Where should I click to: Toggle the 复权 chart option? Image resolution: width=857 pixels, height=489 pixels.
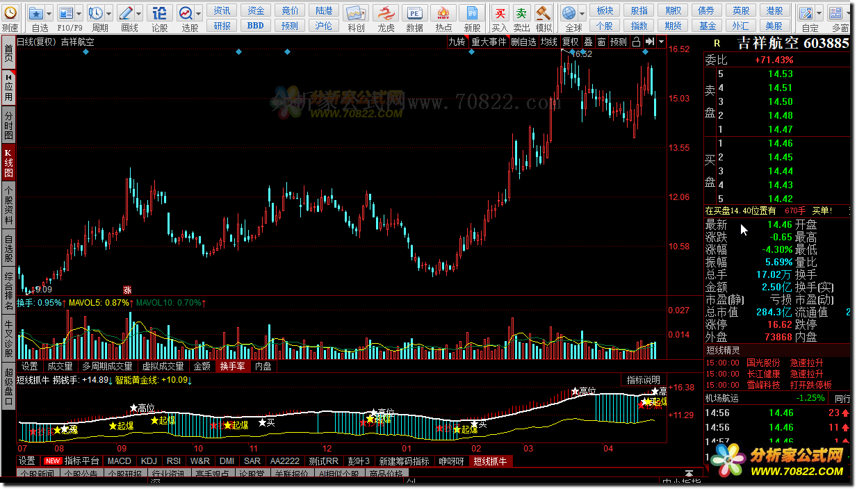570,42
